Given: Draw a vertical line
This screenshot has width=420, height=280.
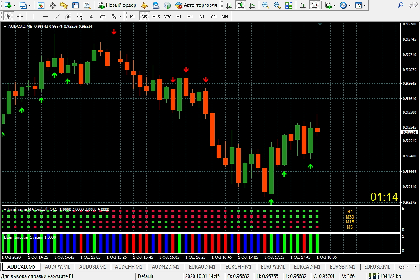Looking at the screenshot, I should [34, 16].
